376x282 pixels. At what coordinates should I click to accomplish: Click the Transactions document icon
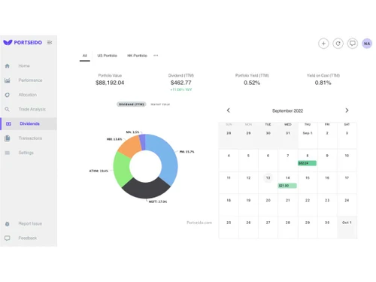(x=8, y=138)
